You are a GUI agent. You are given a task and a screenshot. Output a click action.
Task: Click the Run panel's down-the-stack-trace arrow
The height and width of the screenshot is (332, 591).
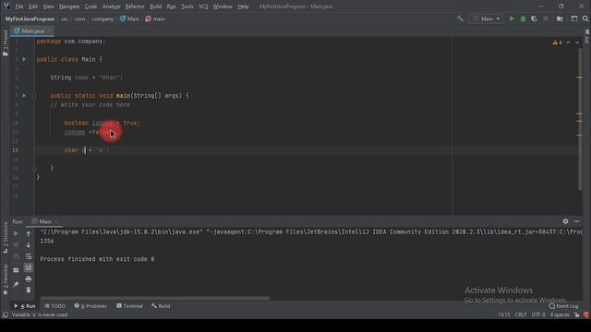(29, 245)
